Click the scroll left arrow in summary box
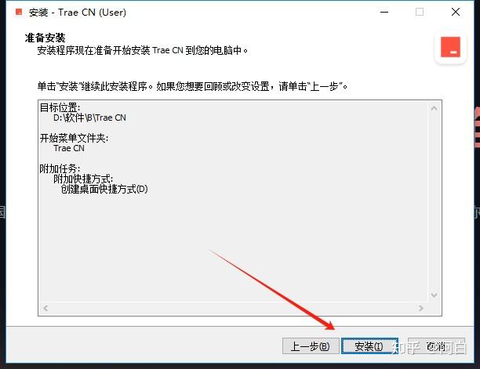 coord(46,308)
